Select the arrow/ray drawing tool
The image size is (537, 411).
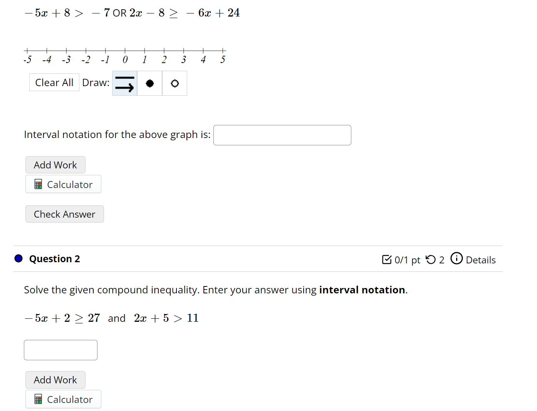(x=124, y=83)
